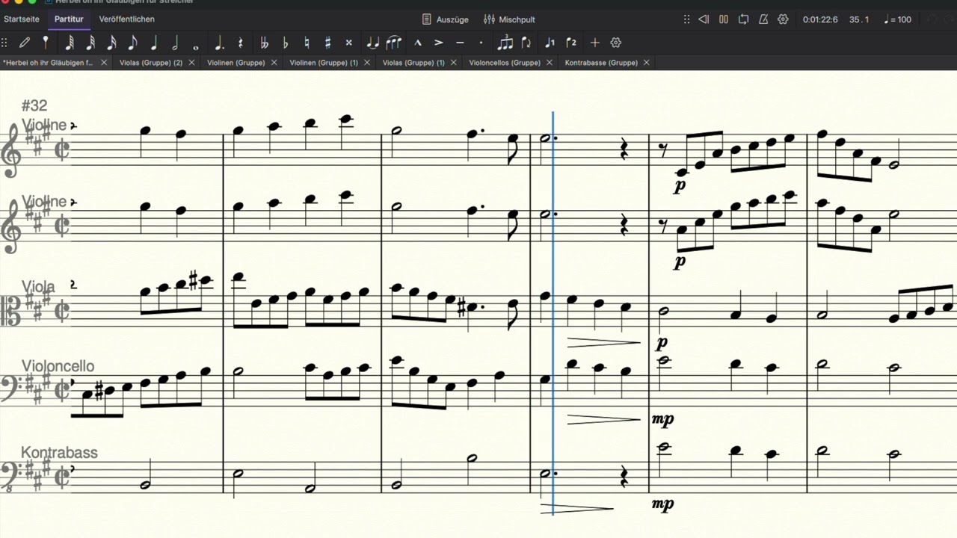Grab the playback toolbar handle
This screenshot has width=957, height=538.
click(x=687, y=19)
